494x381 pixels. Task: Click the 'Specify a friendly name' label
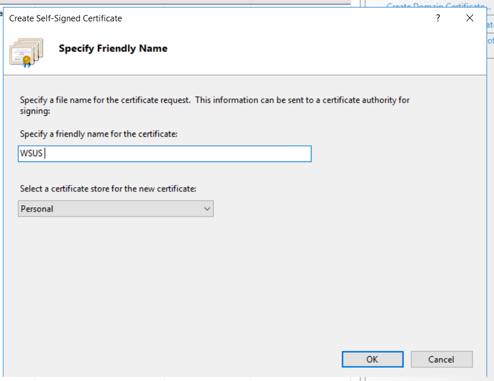pyautogui.click(x=99, y=134)
